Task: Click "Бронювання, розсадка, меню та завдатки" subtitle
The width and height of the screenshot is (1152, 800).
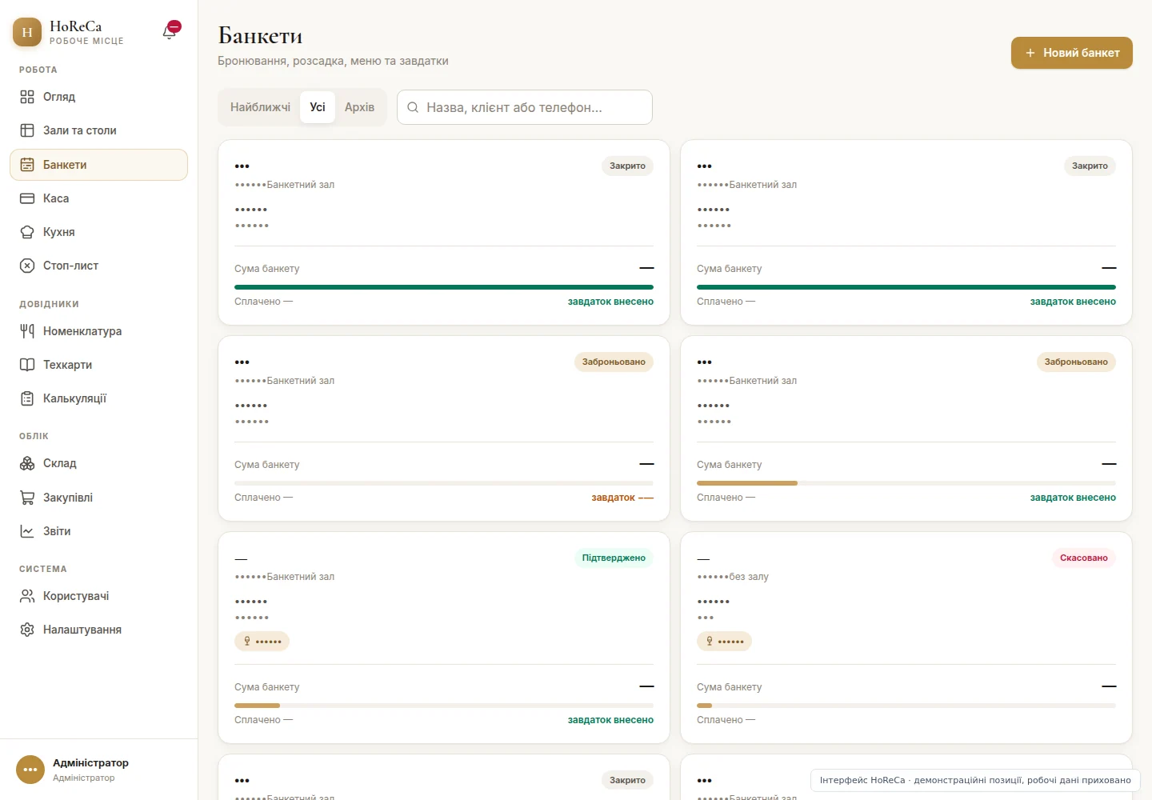Action: click(333, 61)
